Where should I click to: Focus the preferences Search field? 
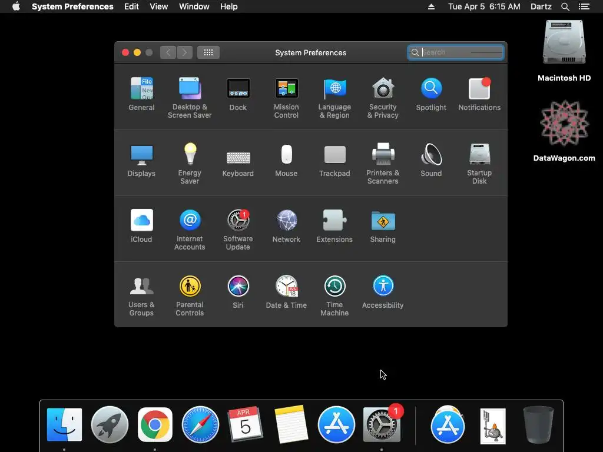tap(456, 52)
